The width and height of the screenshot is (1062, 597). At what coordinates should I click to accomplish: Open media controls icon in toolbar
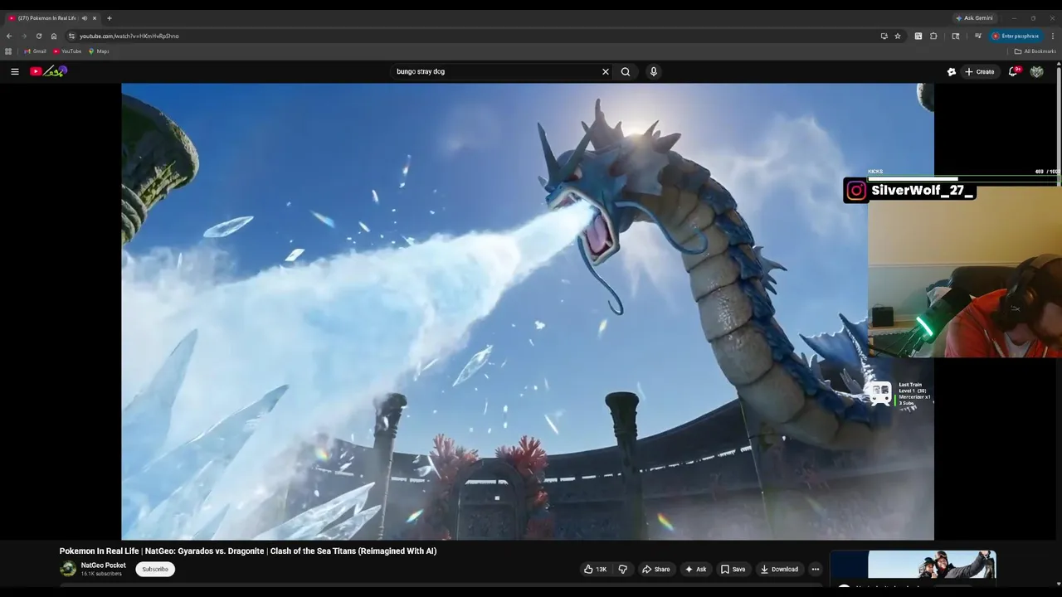[978, 36]
